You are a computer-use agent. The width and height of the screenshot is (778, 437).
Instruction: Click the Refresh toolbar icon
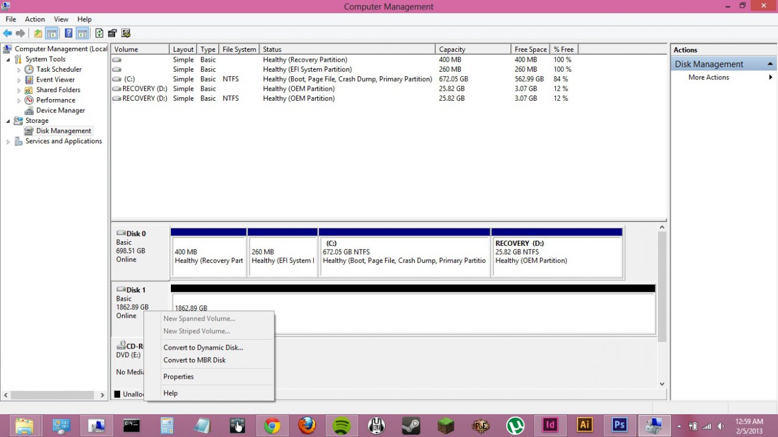click(99, 33)
